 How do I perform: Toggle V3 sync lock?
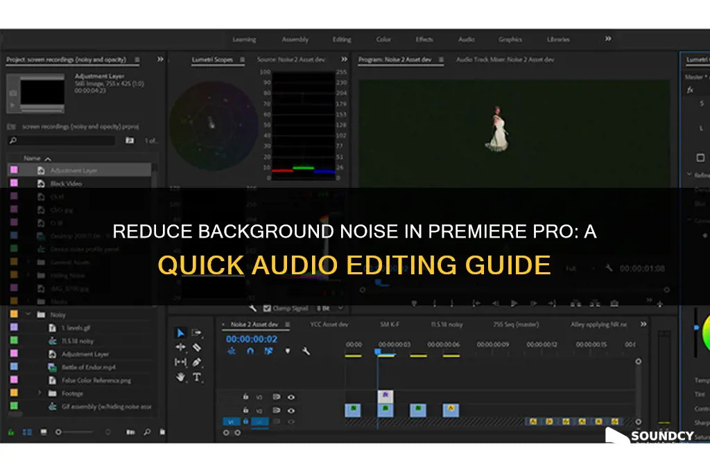point(276,397)
